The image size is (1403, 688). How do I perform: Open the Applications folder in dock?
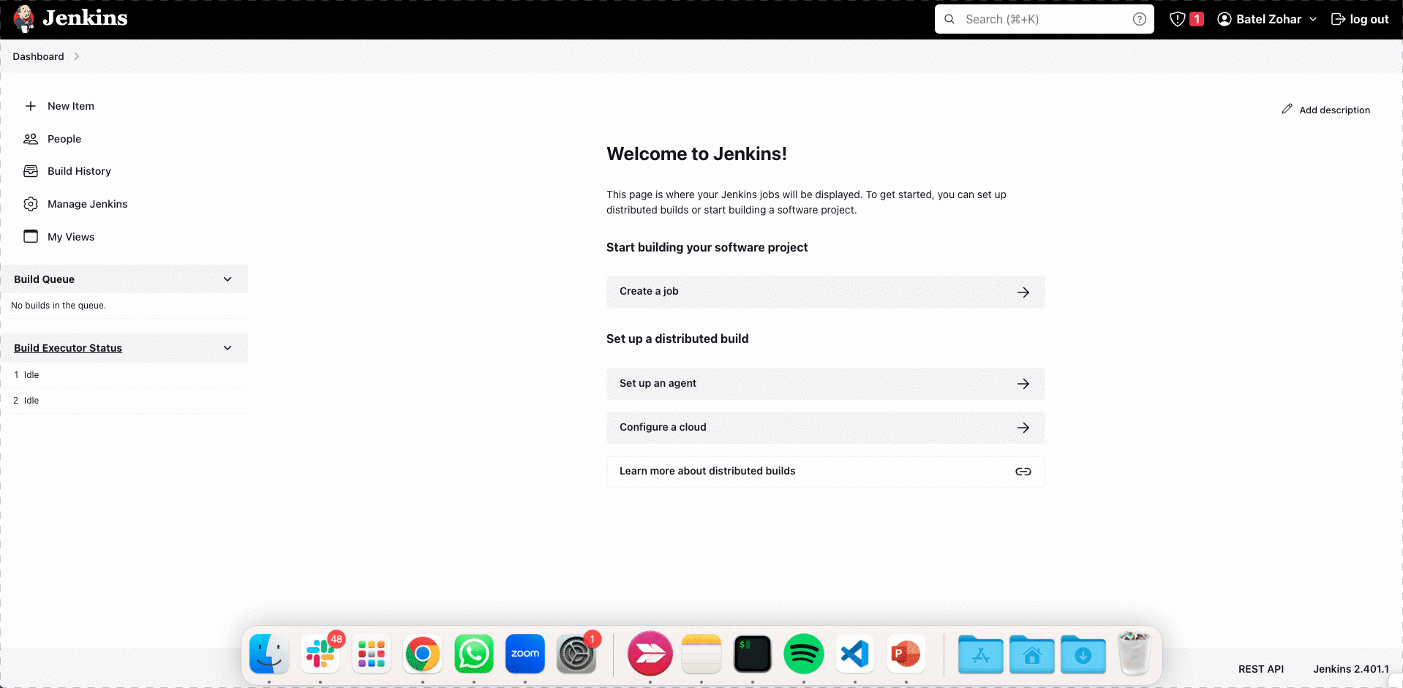(981, 654)
